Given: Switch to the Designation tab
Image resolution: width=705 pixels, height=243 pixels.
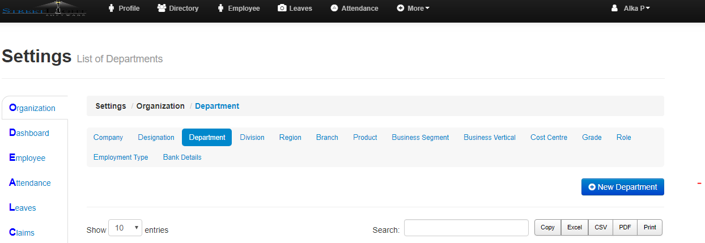Looking at the screenshot, I should pyautogui.click(x=156, y=137).
